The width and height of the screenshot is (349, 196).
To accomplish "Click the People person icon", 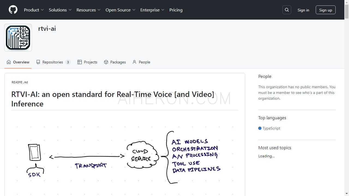I will (x=134, y=62).
